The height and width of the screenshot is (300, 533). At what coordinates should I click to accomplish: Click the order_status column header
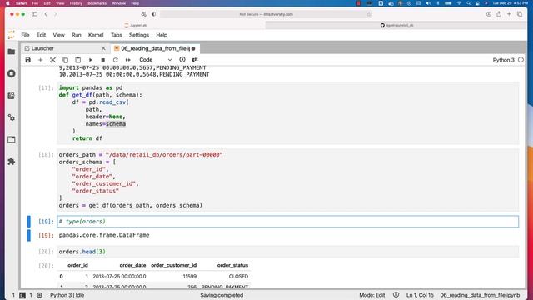point(232,265)
